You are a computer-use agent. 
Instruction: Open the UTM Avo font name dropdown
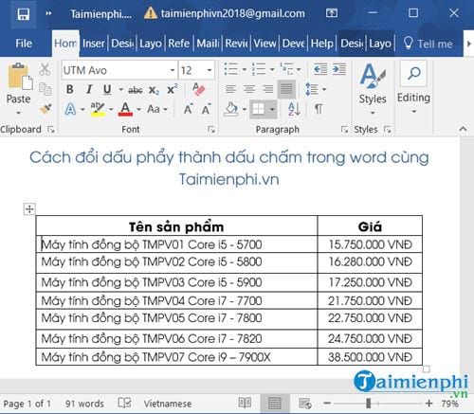(173, 70)
